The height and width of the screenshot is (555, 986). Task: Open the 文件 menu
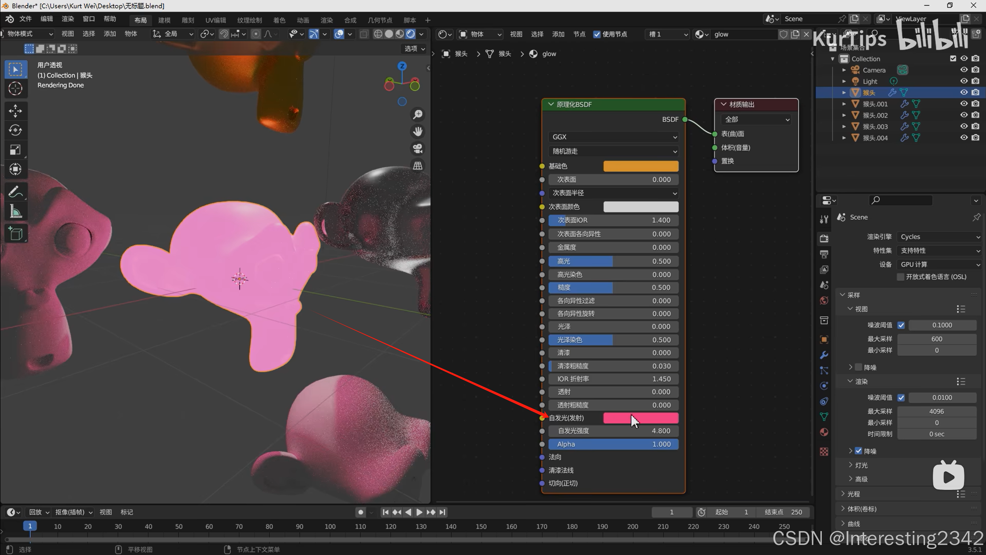[x=25, y=19]
